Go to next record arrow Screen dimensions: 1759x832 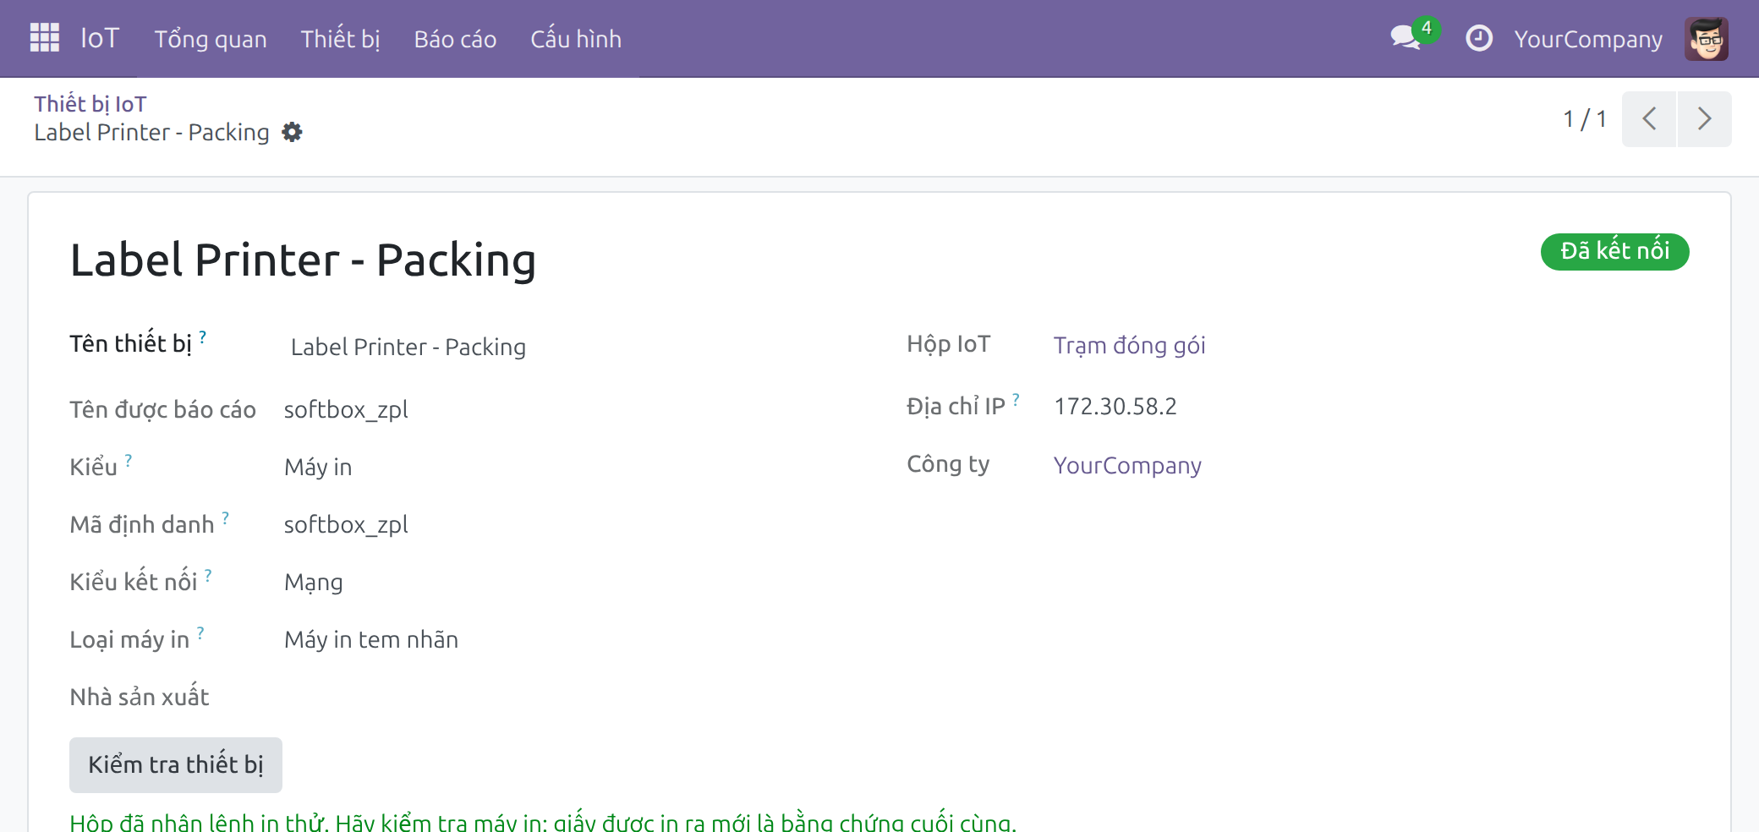tap(1705, 119)
